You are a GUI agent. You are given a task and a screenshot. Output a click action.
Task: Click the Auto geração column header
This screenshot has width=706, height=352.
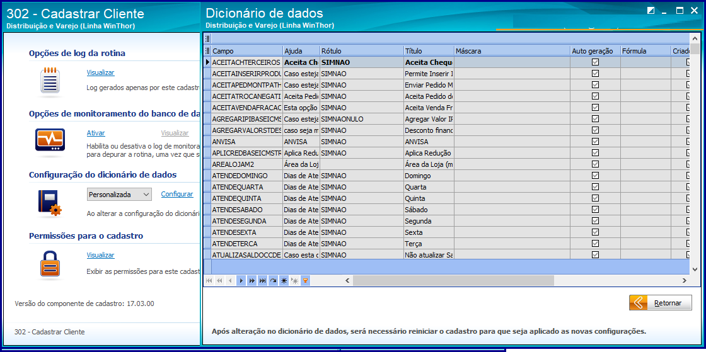click(x=595, y=51)
